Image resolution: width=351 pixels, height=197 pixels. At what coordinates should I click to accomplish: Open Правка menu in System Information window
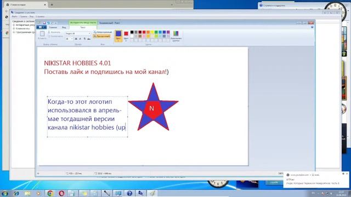23,16
